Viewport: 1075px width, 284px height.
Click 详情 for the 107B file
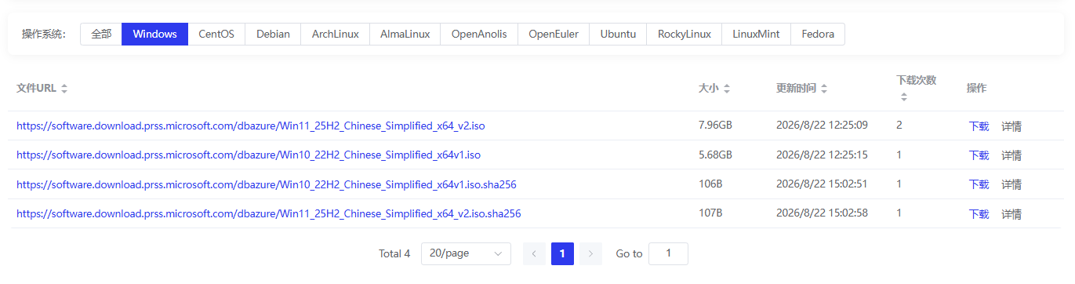point(1011,214)
